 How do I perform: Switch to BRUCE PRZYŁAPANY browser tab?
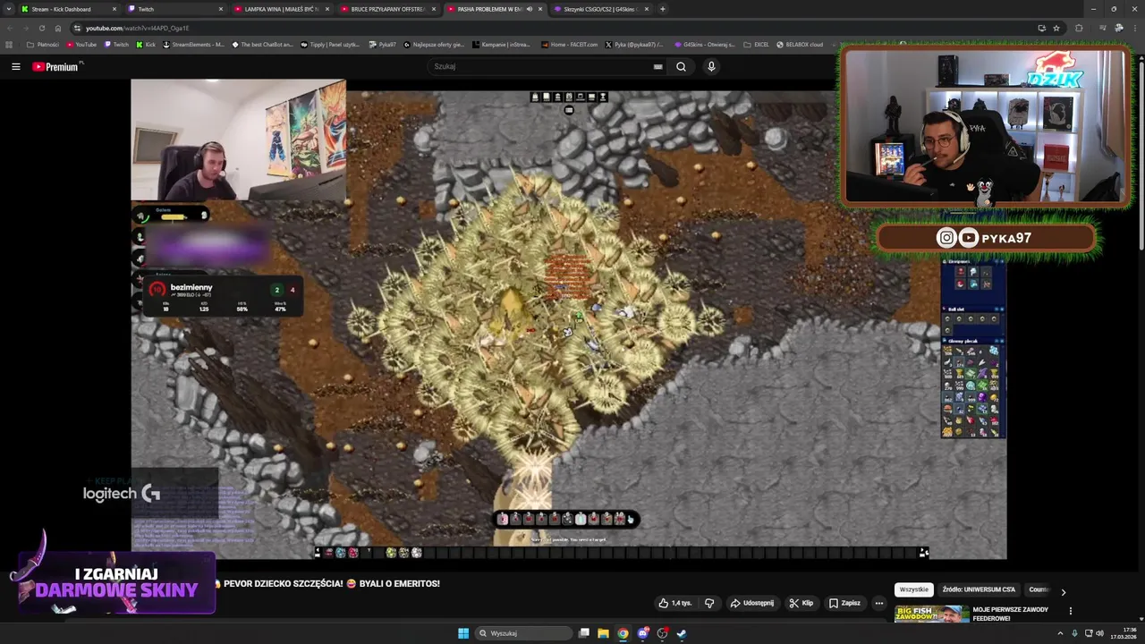pyautogui.click(x=387, y=9)
